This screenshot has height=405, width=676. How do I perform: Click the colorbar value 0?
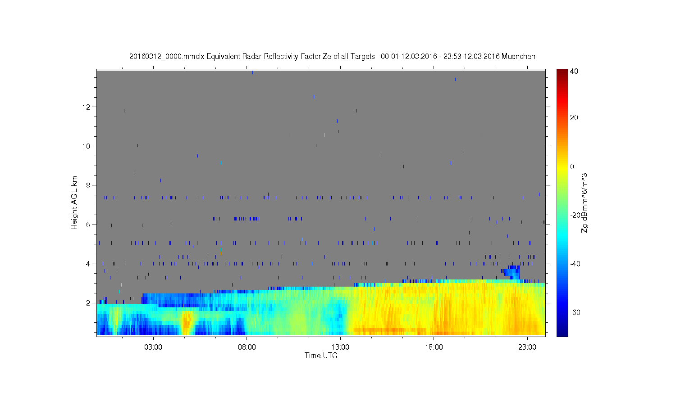(572, 166)
